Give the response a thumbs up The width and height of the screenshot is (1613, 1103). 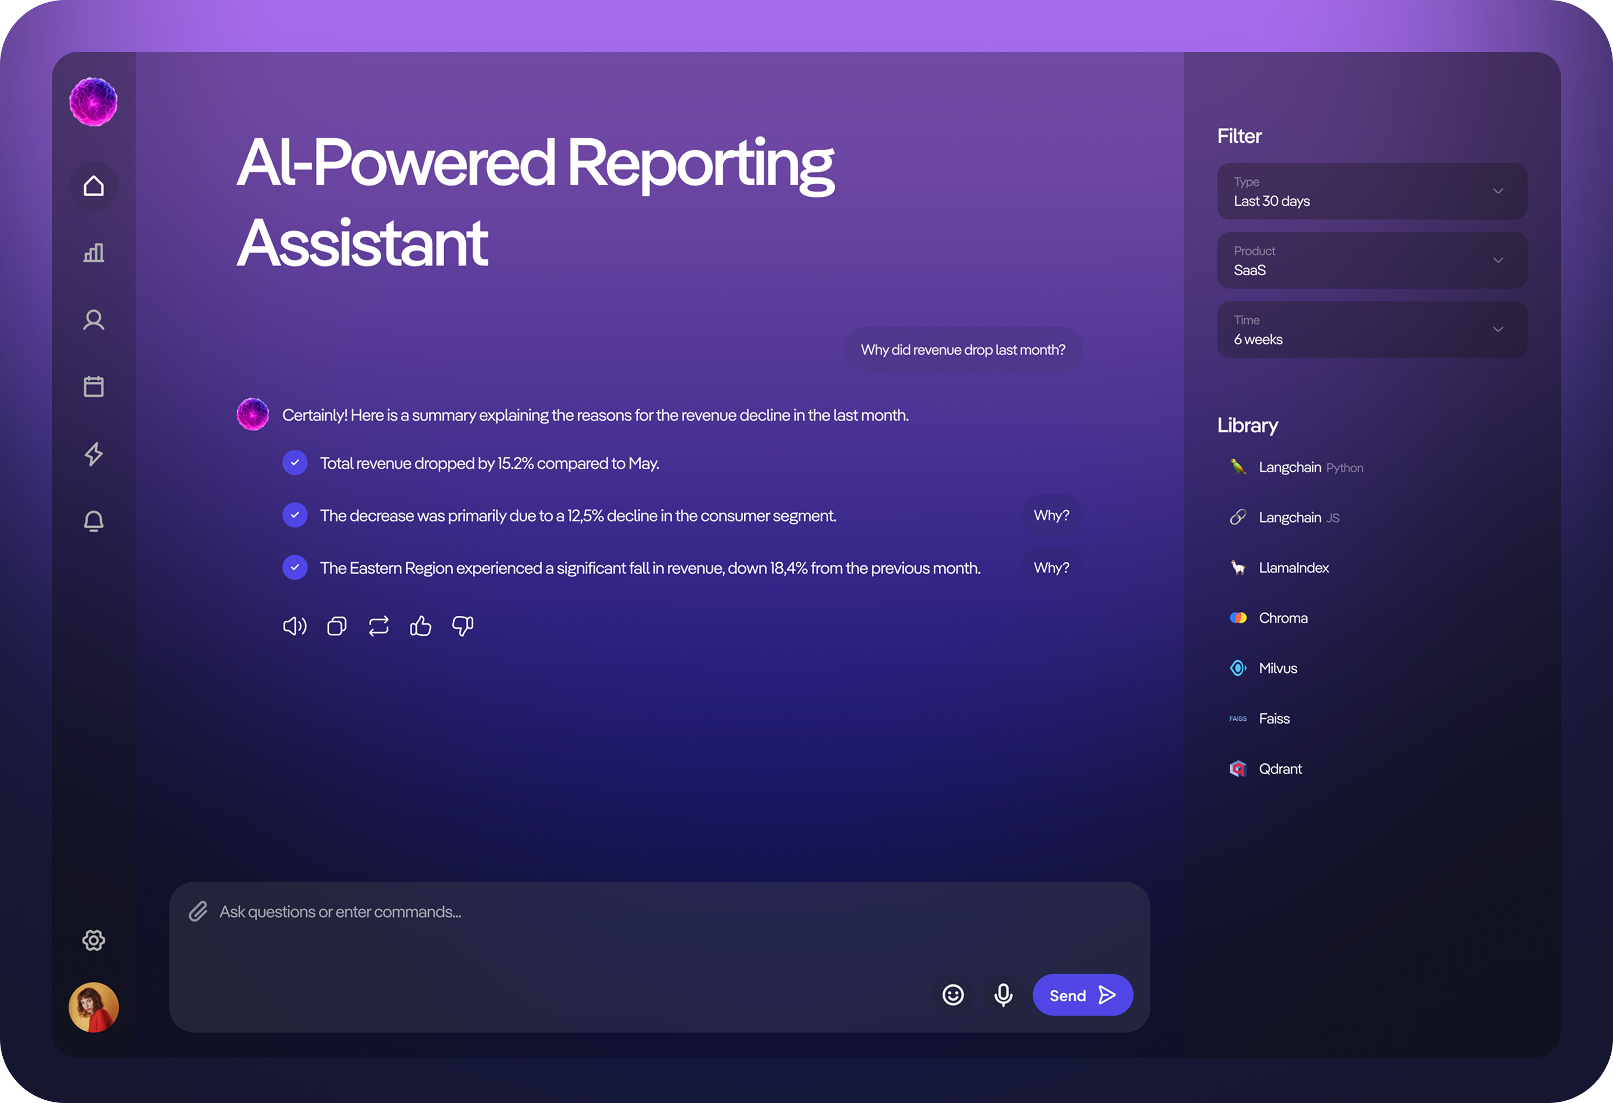(421, 627)
